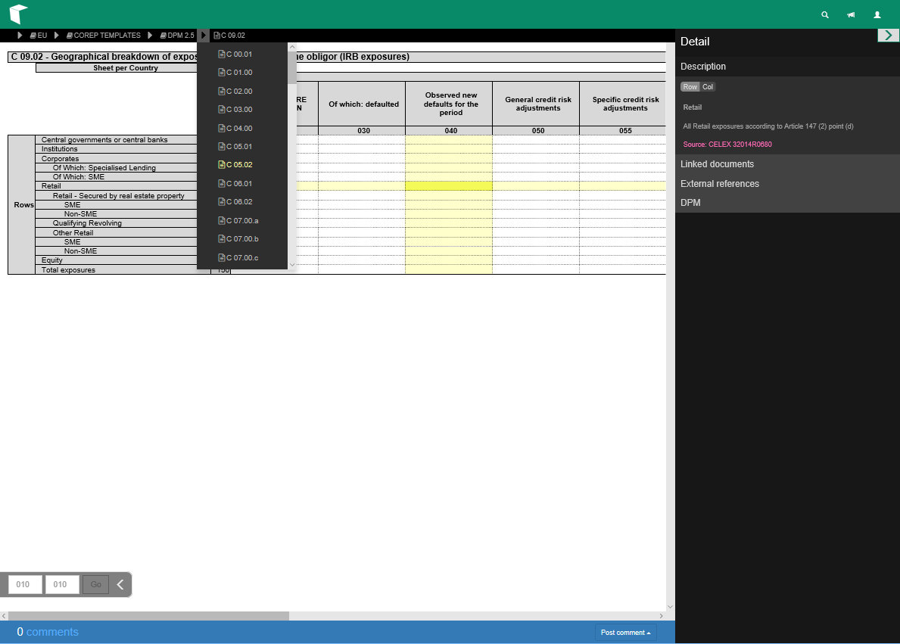Click the document icon beside C 09.02
The height and width of the screenshot is (644, 900).
point(216,36)
